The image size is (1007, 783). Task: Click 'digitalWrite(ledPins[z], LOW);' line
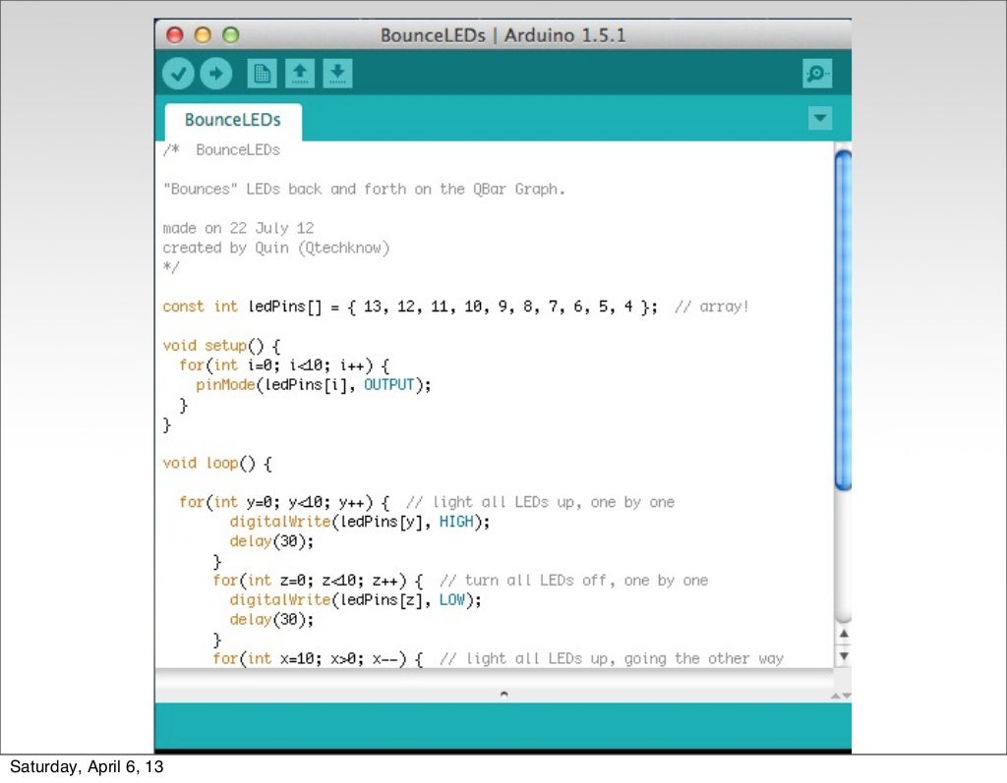pyautogui.click(x=355, y=600)
